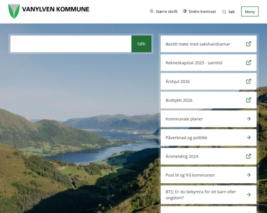
Task: Click external link icon beside Årsmelding 2024
Action: point(248,156)
